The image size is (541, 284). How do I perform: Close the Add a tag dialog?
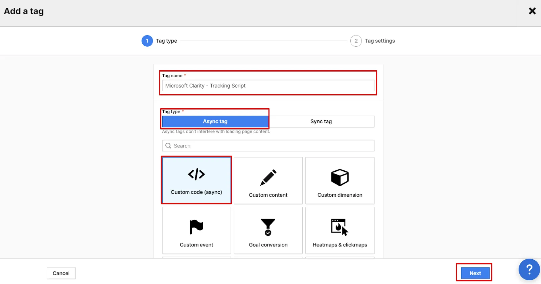532,11
